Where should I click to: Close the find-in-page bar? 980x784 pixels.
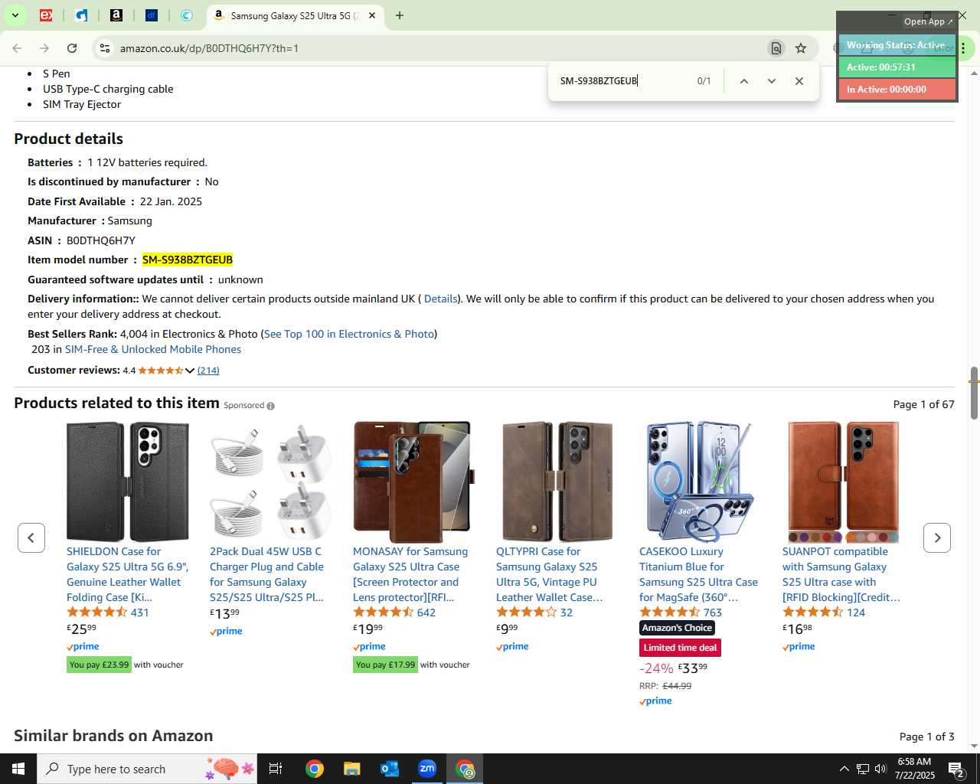click(x=799, y=81)
